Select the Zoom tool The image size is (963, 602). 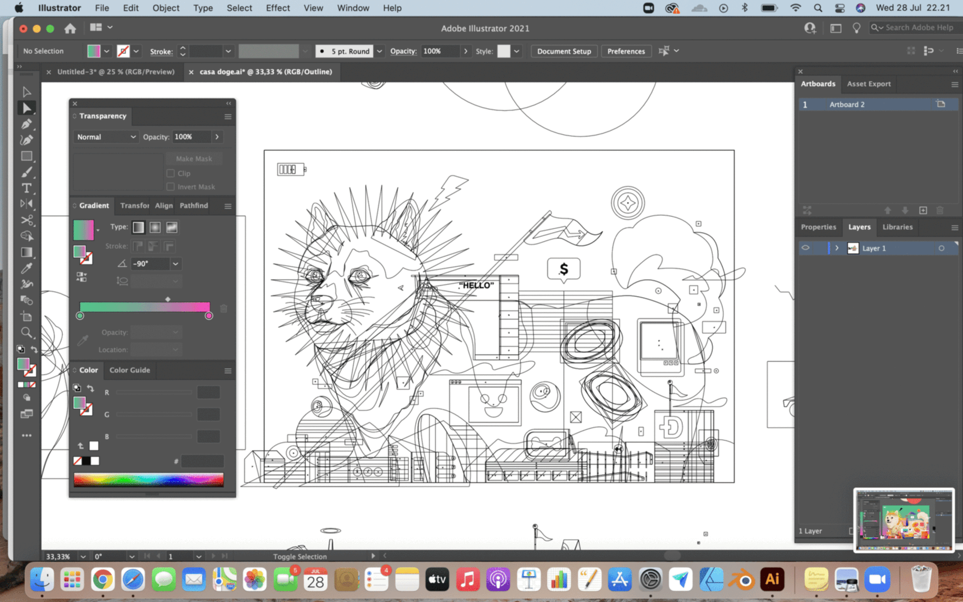coord(27,333)
